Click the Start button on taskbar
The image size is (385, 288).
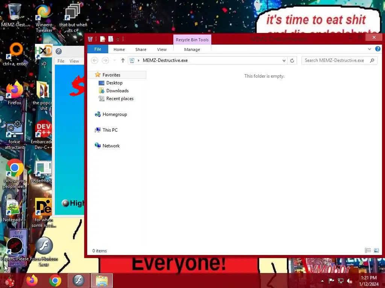click(9, 280)
